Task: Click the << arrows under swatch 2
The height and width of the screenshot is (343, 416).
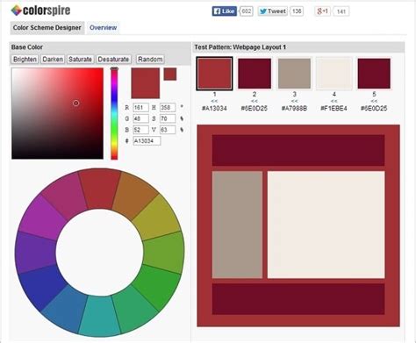Action: [255, 101]
